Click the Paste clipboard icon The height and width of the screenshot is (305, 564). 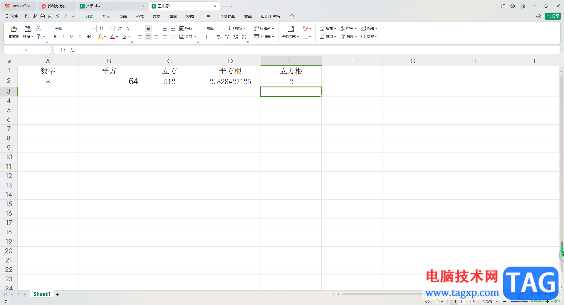[28, 29]
